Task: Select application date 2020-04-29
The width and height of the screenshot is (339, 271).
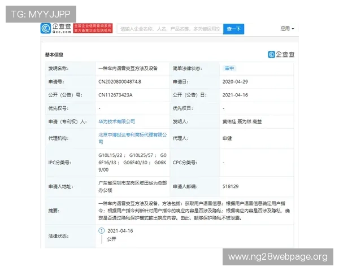Action: (x=235, y=82)
